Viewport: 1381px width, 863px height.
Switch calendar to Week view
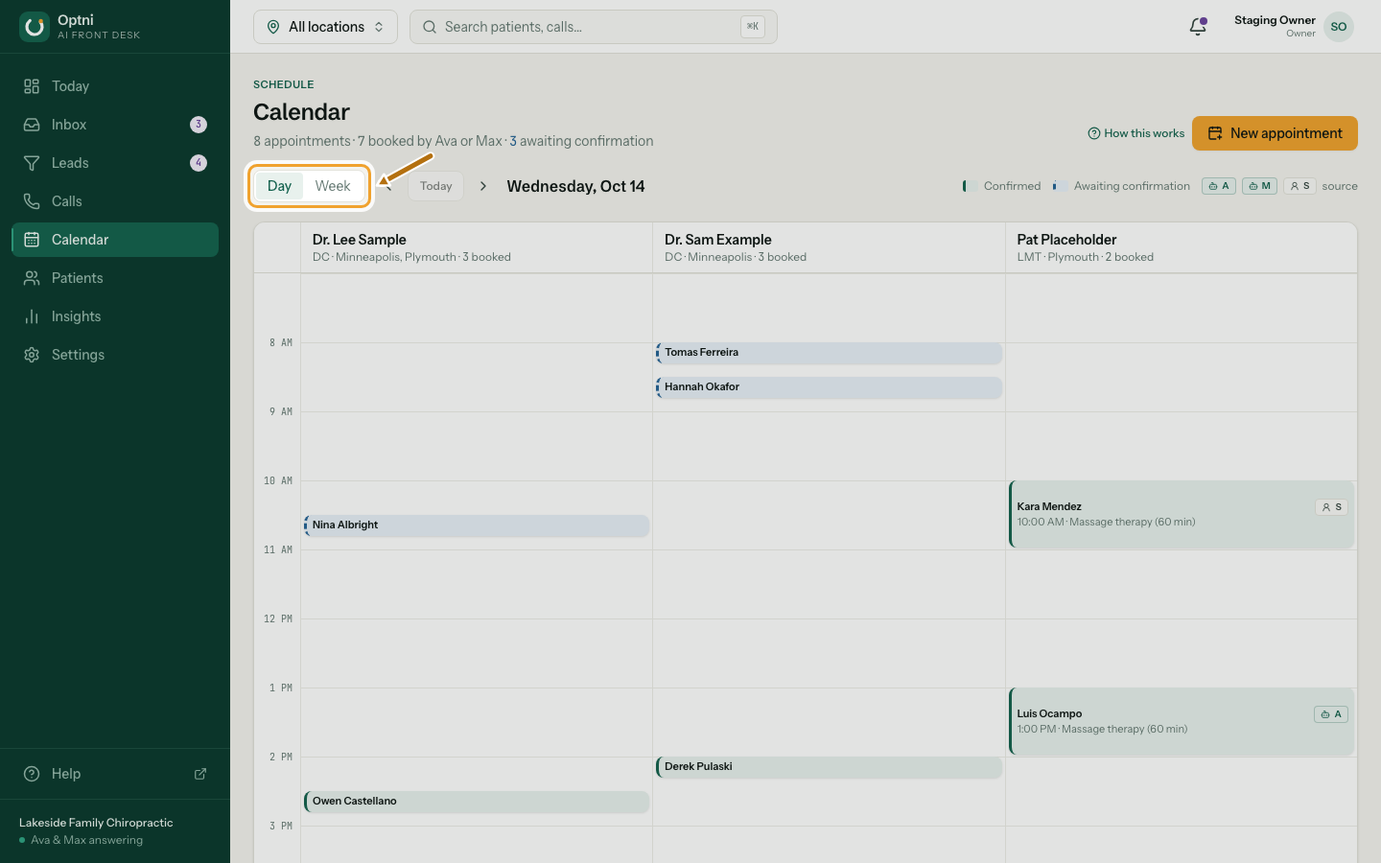point(333,186)
